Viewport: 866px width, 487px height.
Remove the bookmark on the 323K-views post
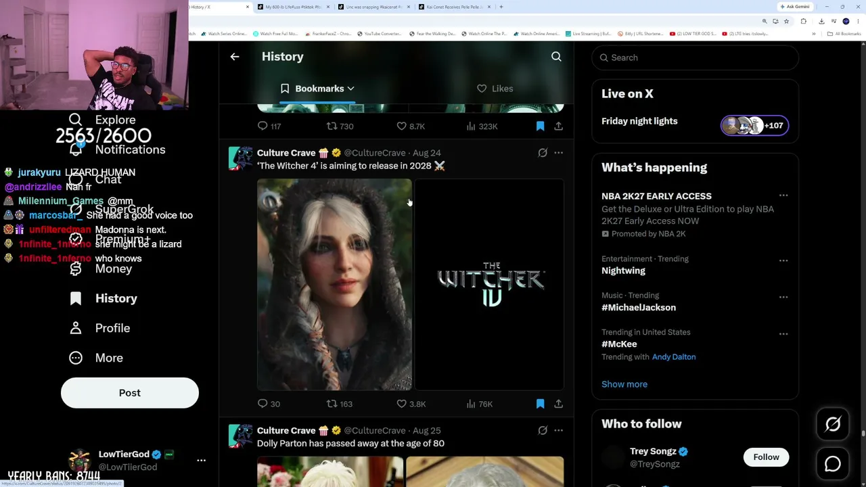pyautogui.click(x=540, y=126)
